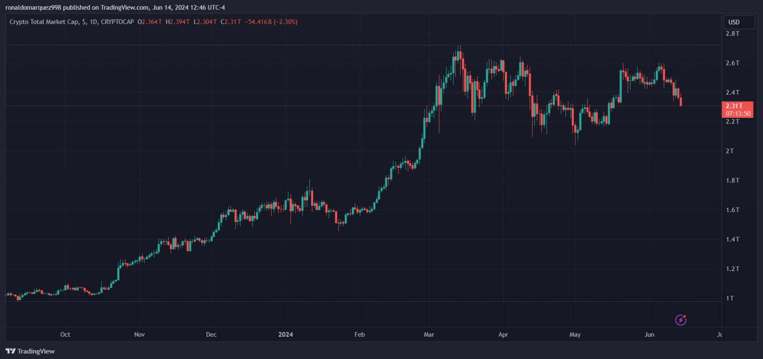The width and height of the screenshot is (763, 359).
Task: Click the TradingView logo at bottom left
Action: click(x=30, y=351)
